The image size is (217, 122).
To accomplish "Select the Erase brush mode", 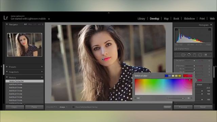I will click(x=200, y=85).
